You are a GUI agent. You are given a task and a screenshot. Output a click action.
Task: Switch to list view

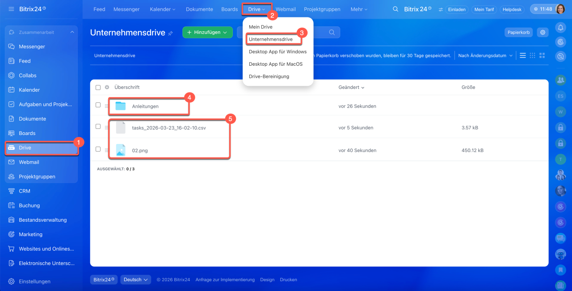click(x=522, y=55)
